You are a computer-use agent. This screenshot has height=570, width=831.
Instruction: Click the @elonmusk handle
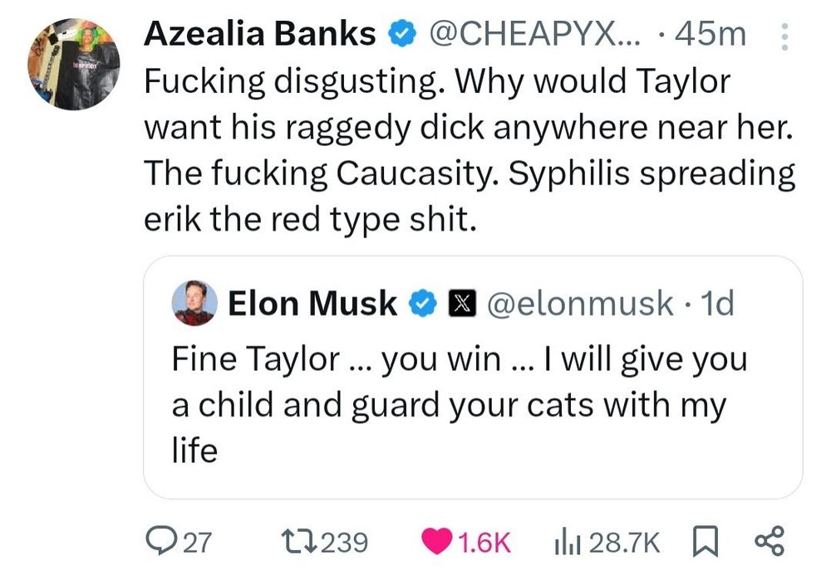[x=580, y=304]
